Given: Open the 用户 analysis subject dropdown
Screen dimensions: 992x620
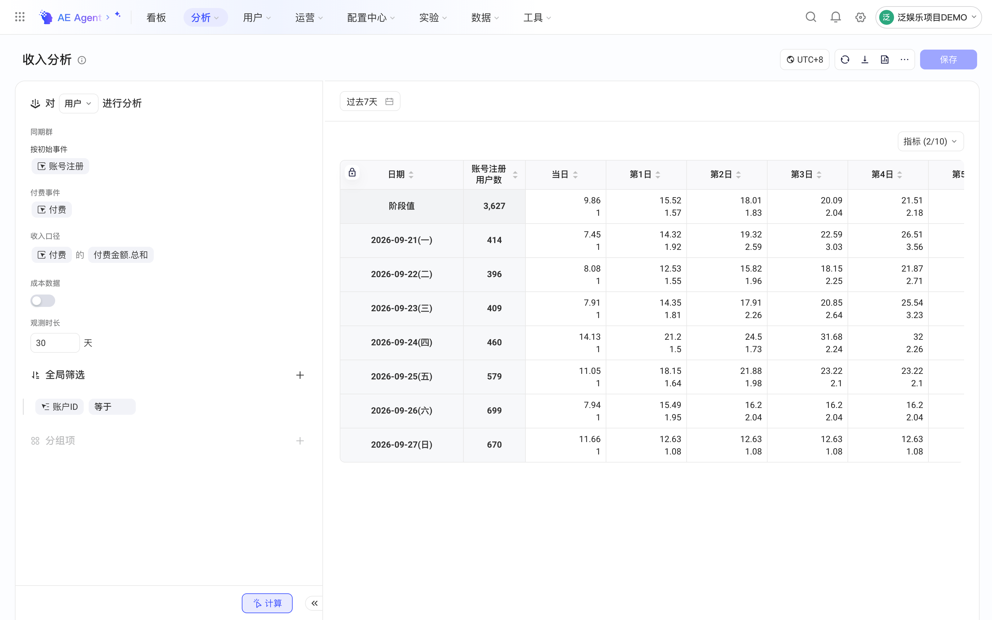Looking at the screenshot, I should [78, 103].
